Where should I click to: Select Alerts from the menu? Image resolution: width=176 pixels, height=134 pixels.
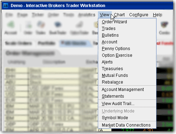coord(127,62)
